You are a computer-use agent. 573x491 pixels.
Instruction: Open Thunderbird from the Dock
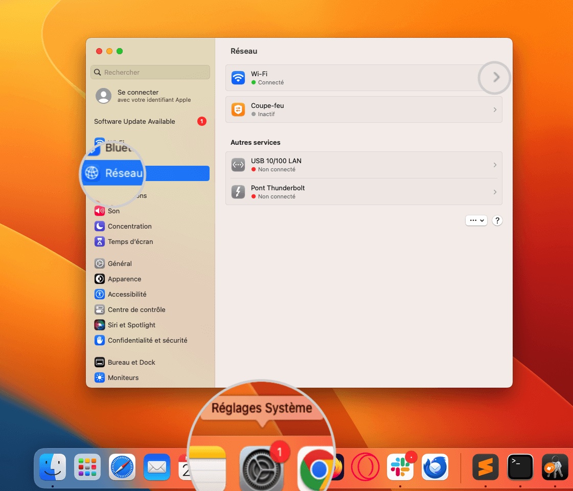tap(435, 467)
